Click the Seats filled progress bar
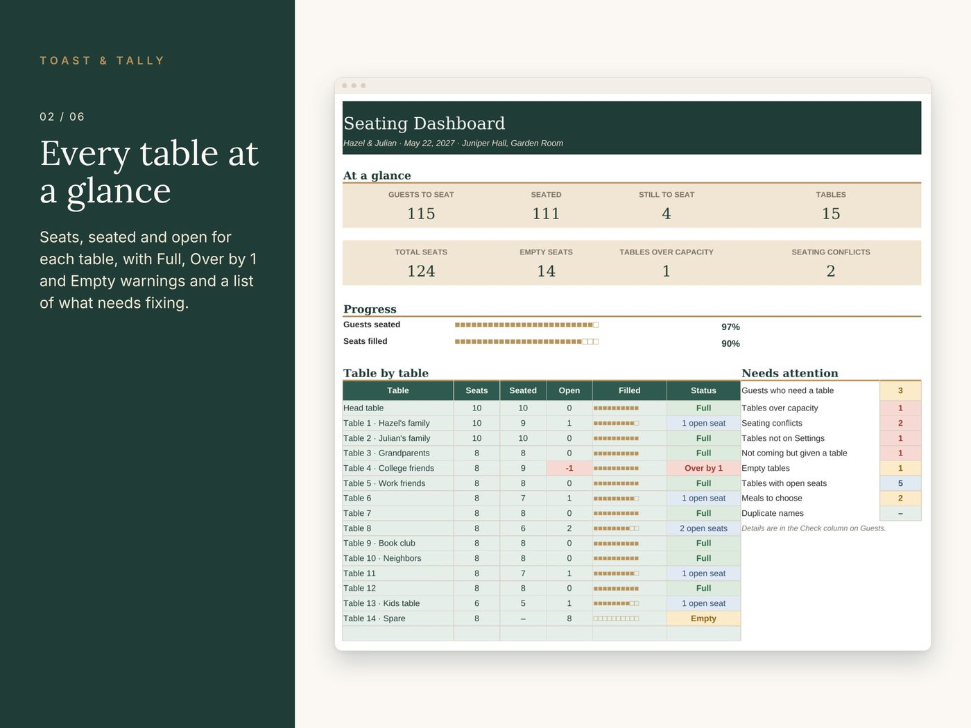This screenshot has width=971, height=728. point(526,341)
